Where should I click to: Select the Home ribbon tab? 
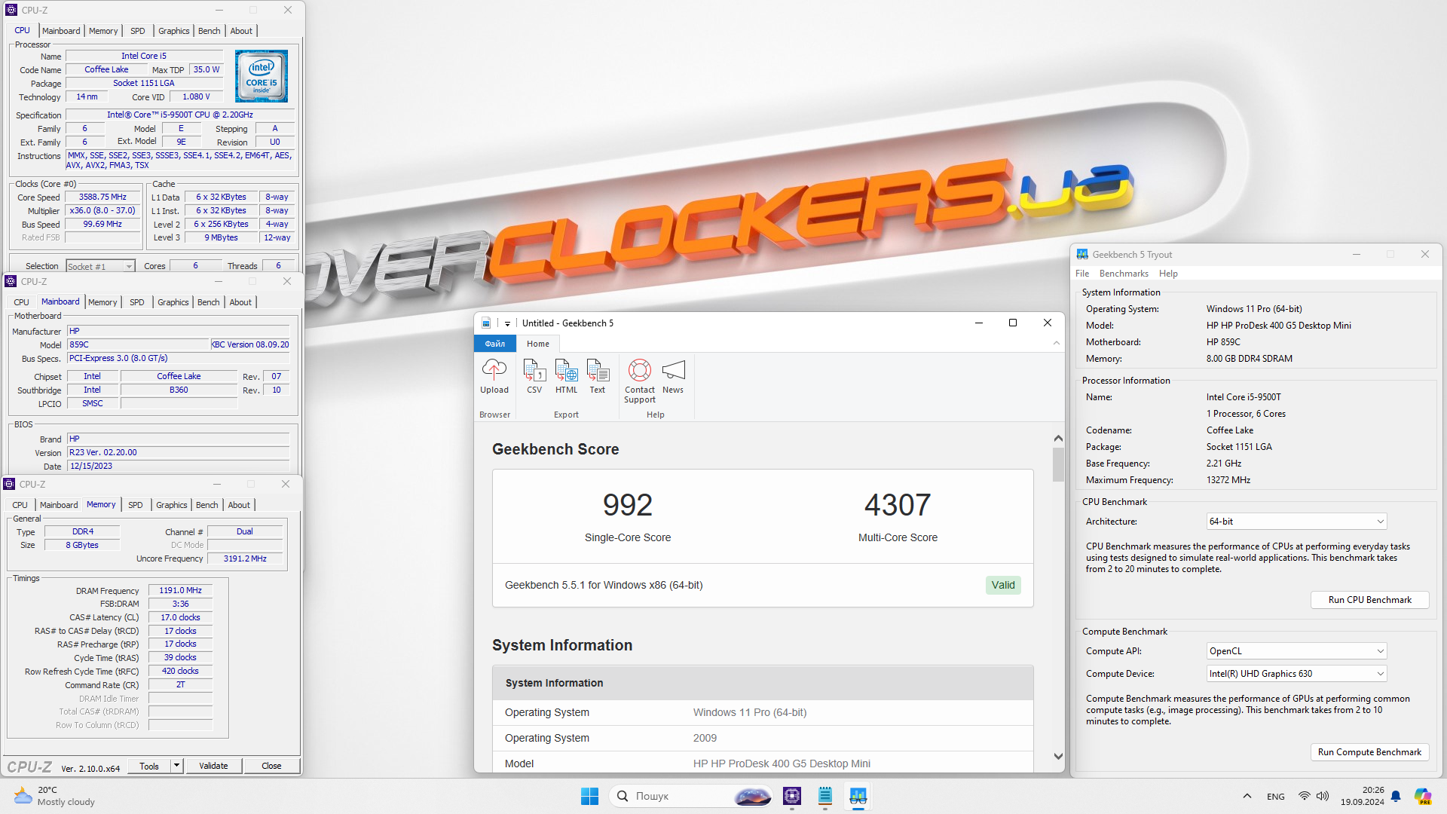point(538,344)
